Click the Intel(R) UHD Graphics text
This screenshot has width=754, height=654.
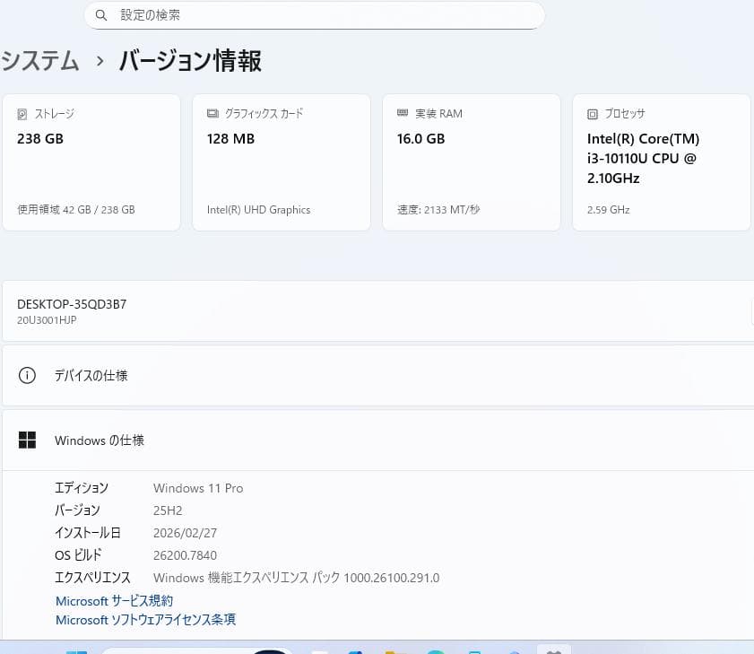click(x=259, y=210)
